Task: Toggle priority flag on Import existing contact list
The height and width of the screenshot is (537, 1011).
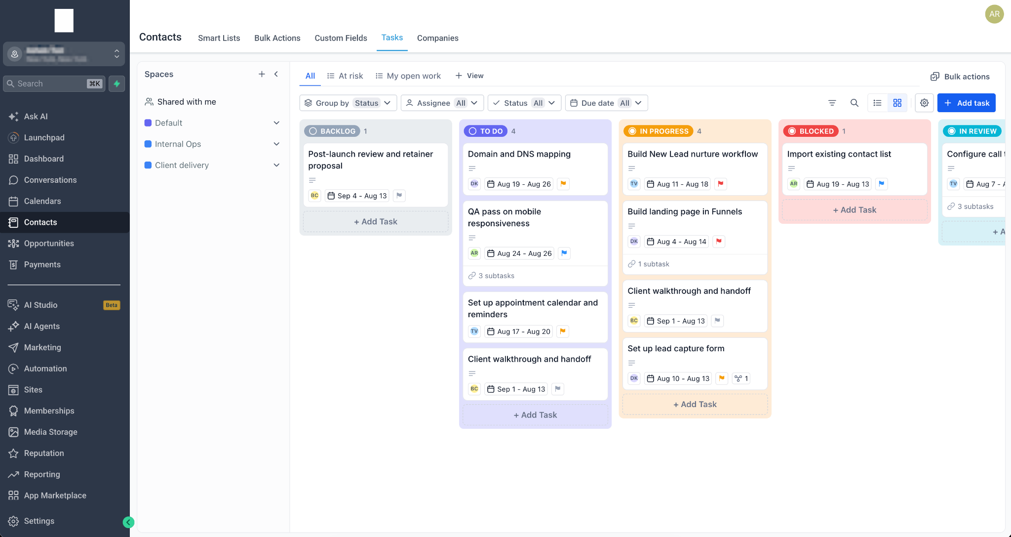Action: point(882,184)
